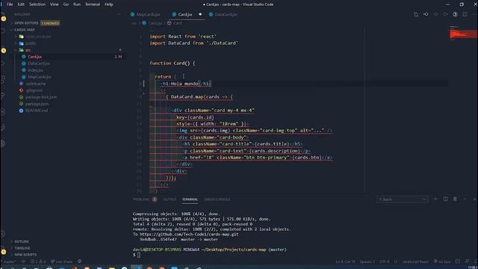Open the Run menu

click(x=77, y=4)
